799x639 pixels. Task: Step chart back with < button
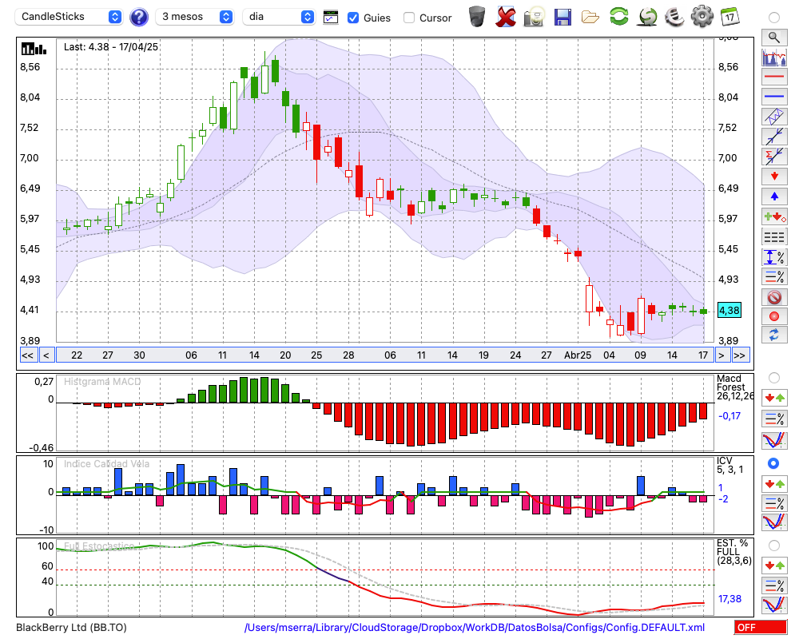coord(46,355)
